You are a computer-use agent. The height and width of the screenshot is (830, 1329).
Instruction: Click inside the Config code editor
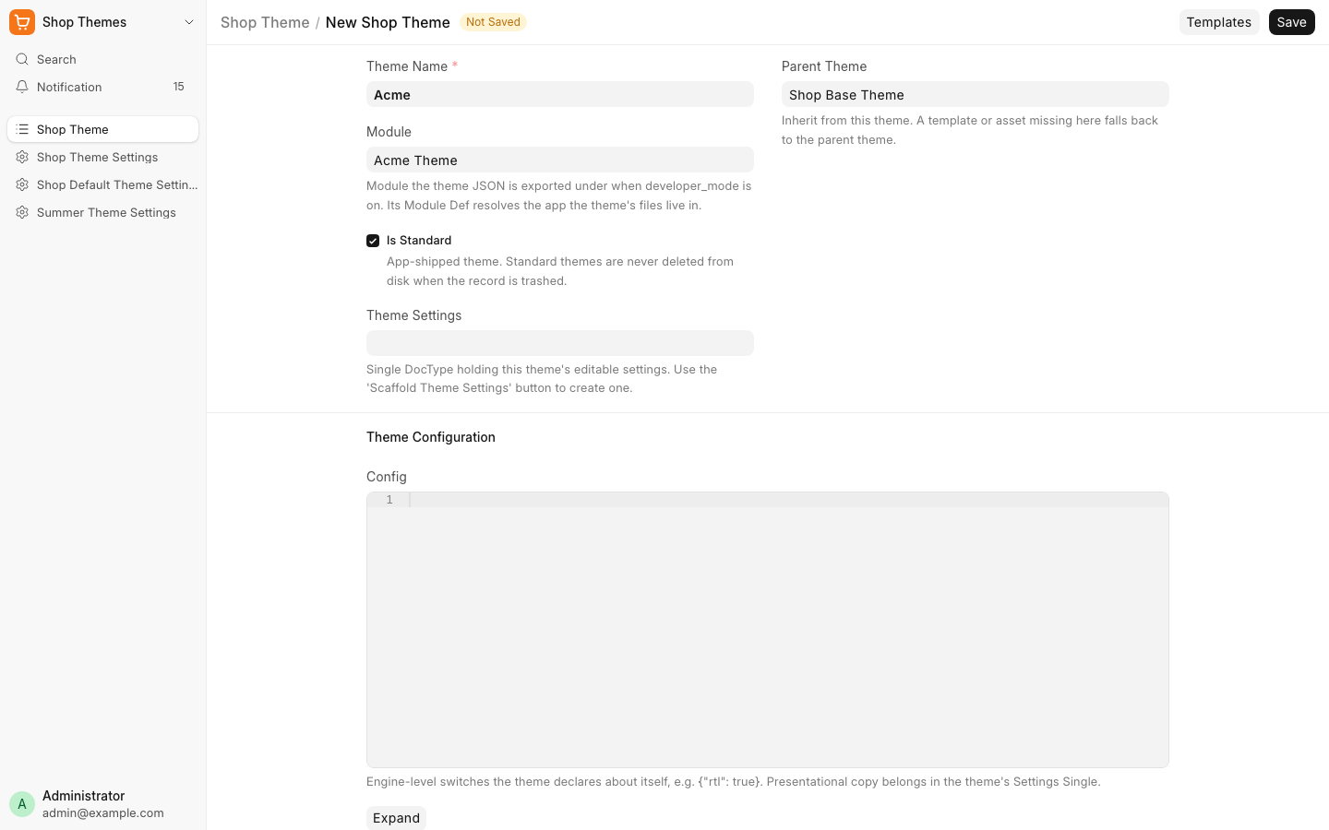point(768,630)
